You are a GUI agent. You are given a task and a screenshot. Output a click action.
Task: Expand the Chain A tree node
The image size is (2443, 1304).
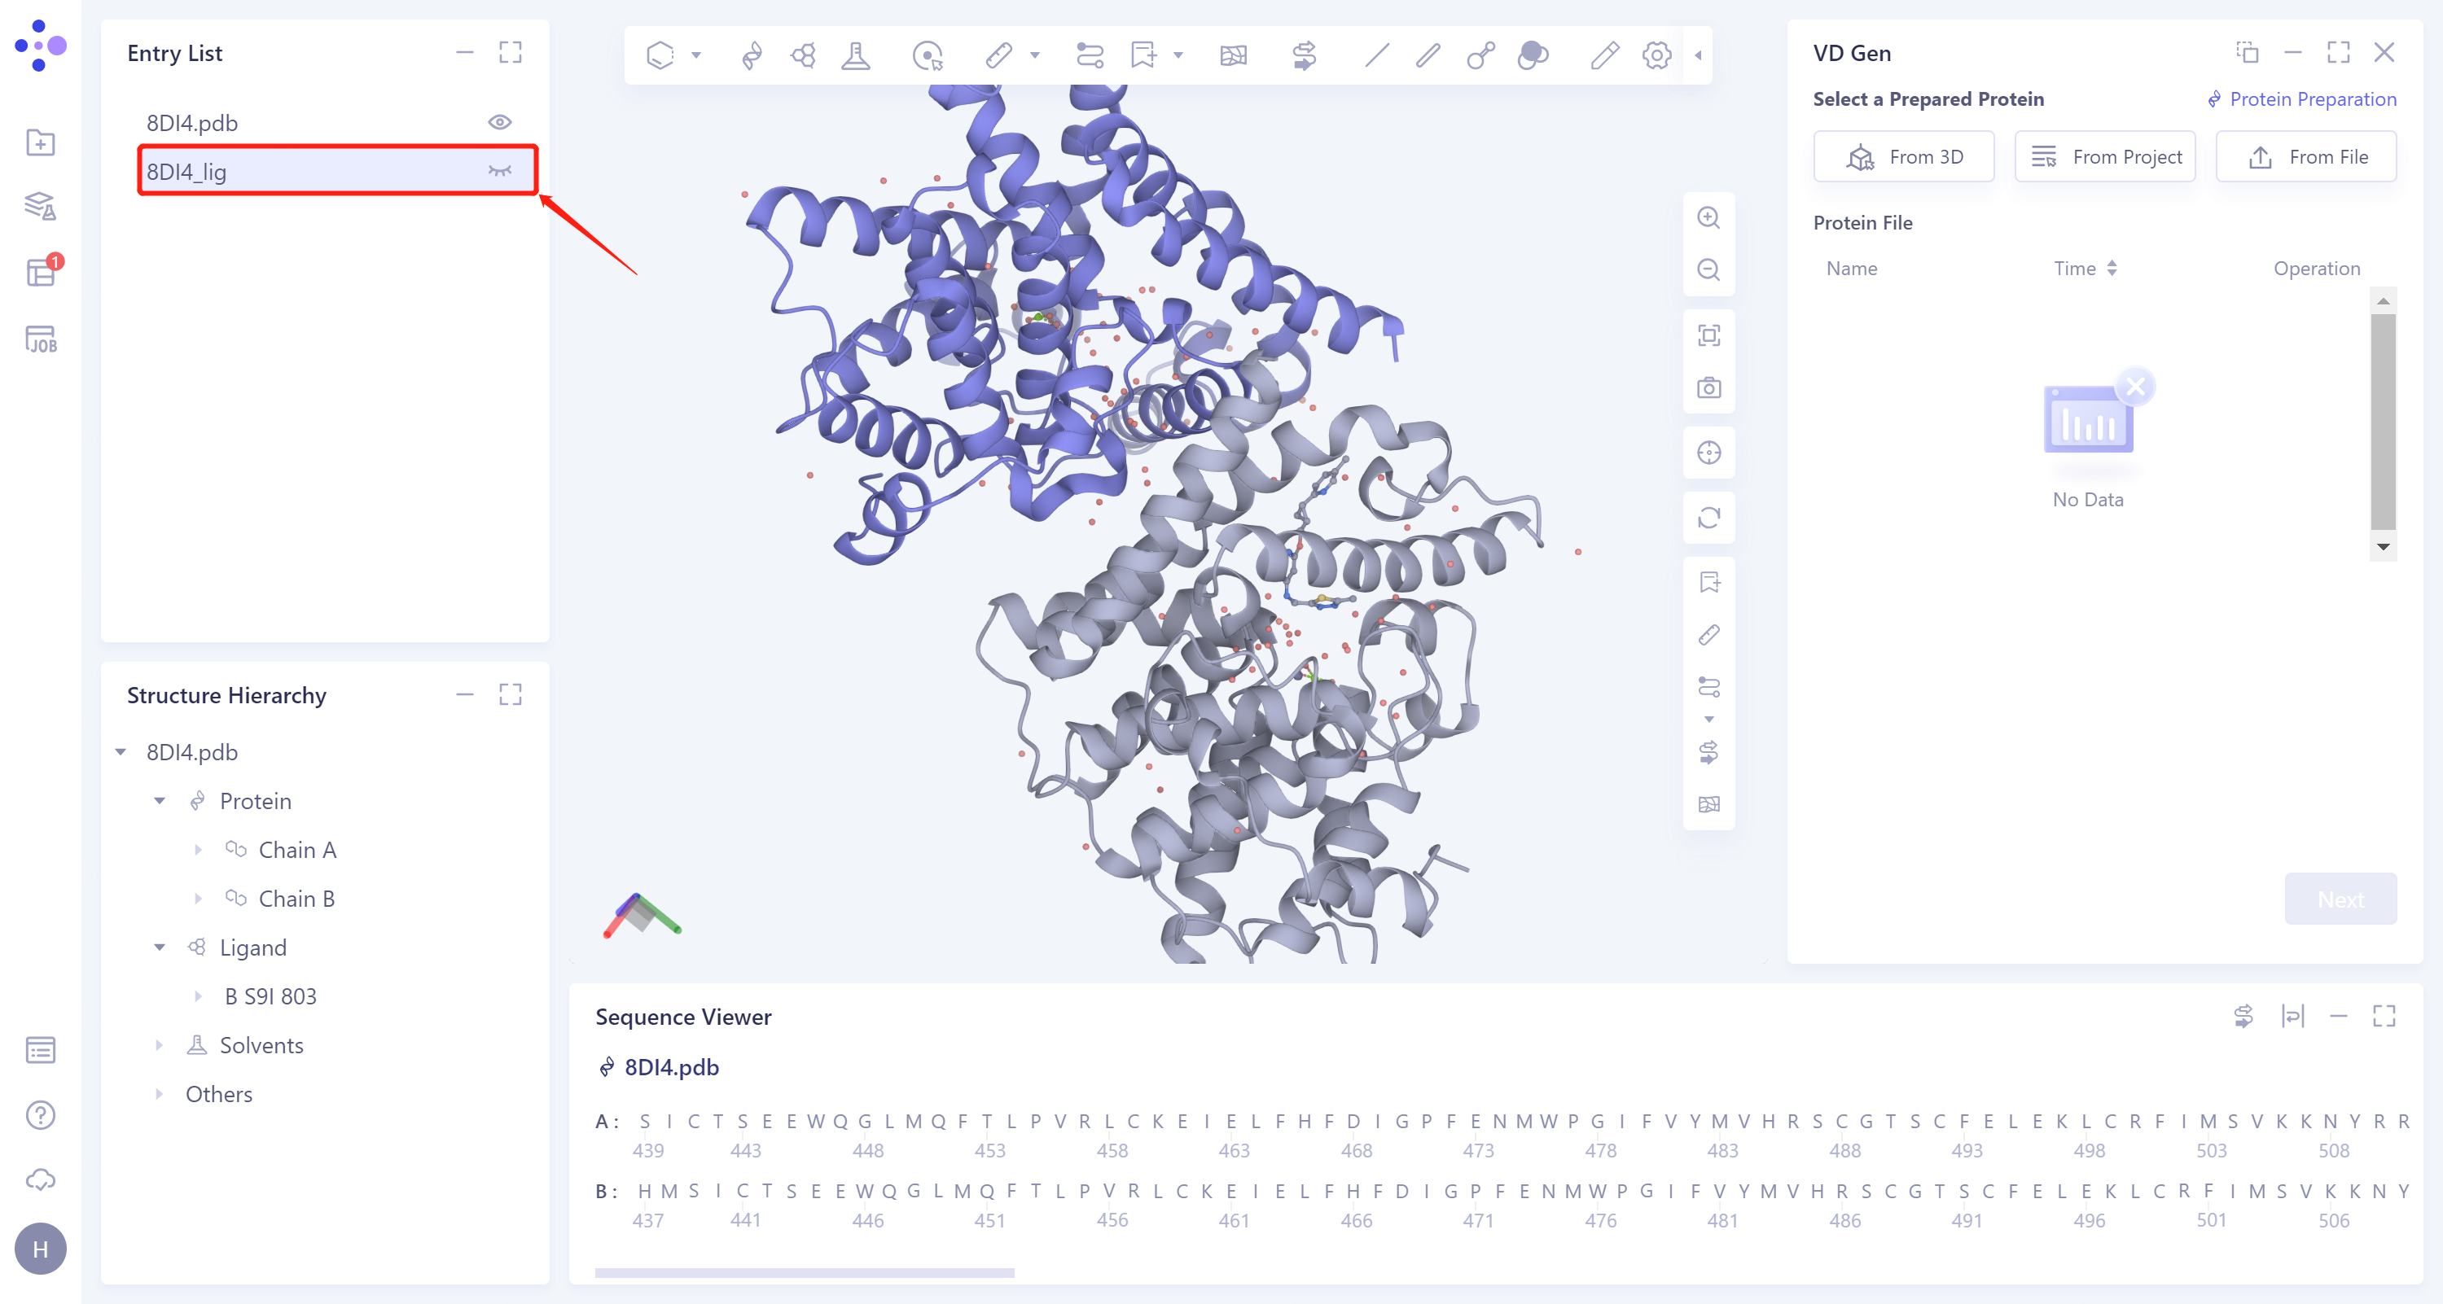pyautogui.click(x=197, y=850)
